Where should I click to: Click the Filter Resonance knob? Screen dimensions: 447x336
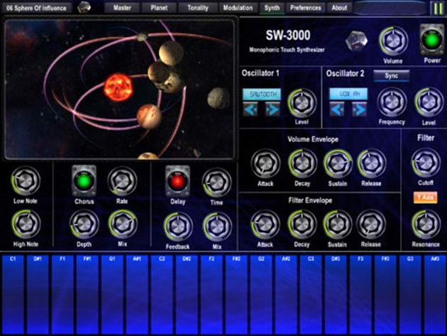(x=426, y=224)
